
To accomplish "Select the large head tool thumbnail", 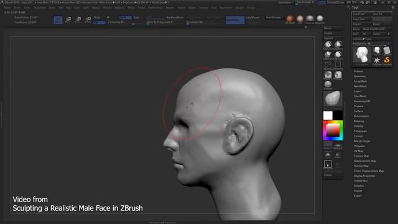I will [x=362, y=55].
